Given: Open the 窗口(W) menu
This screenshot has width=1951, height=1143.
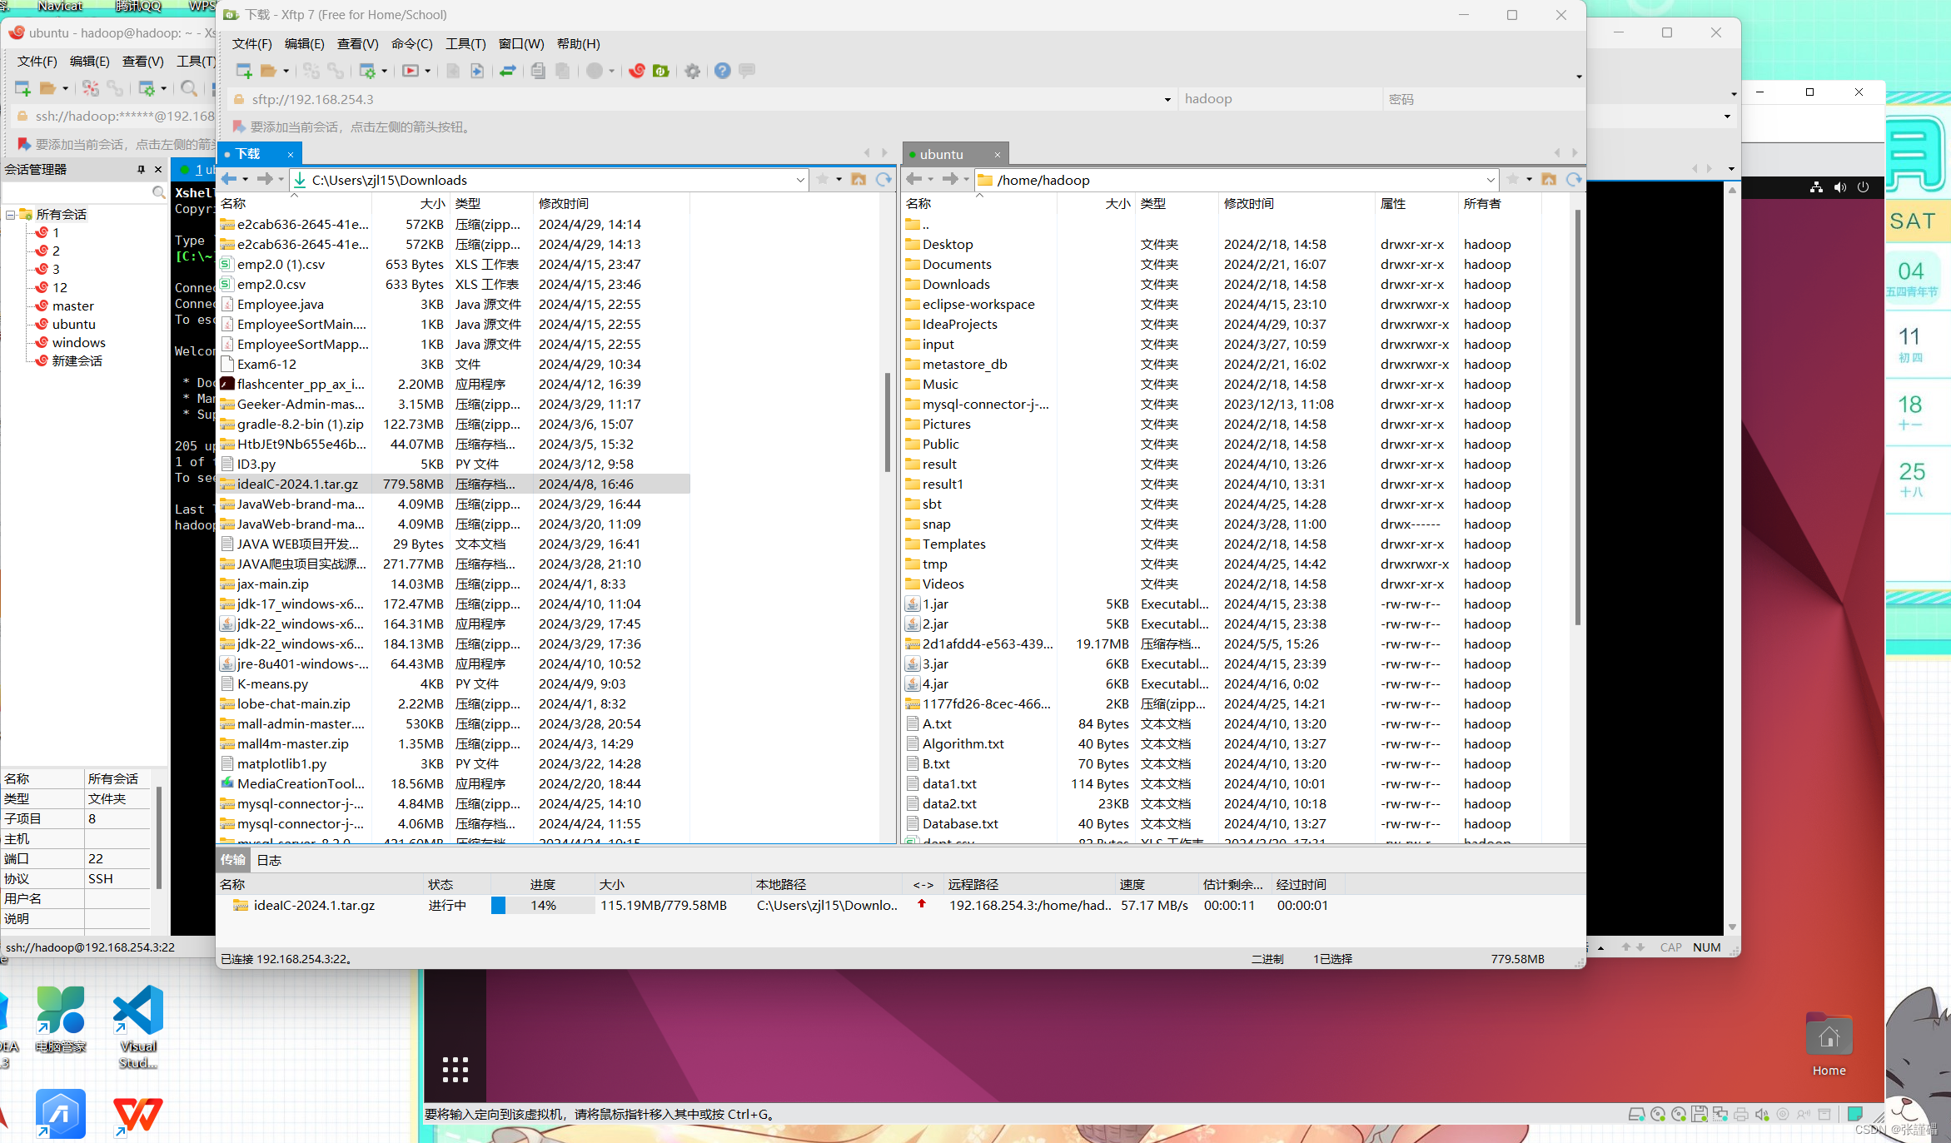Looking at the screenshot, I should (521, 44).
